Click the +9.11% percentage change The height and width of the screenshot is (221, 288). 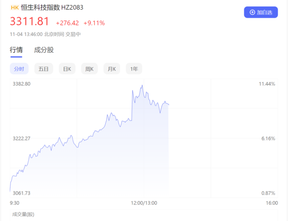tap(94, 23)
